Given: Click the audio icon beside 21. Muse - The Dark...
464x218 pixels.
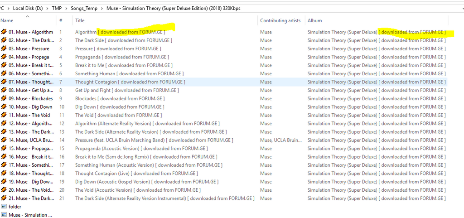Looking at the screenshot, I should coord(4,198).
